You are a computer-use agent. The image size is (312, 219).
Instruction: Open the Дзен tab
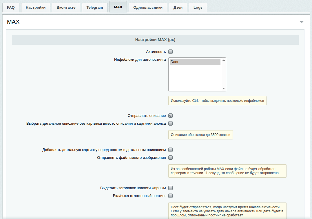178,8
